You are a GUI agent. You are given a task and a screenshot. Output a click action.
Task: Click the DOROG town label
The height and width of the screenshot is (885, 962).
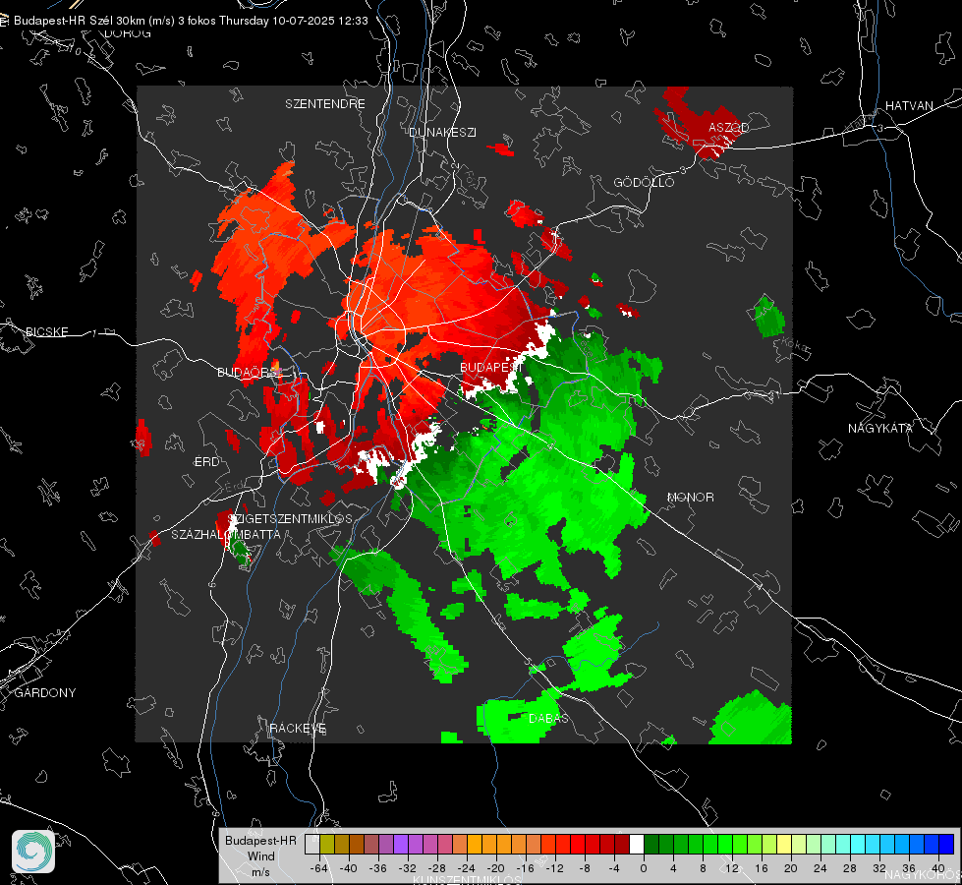[x=128, y=33]
